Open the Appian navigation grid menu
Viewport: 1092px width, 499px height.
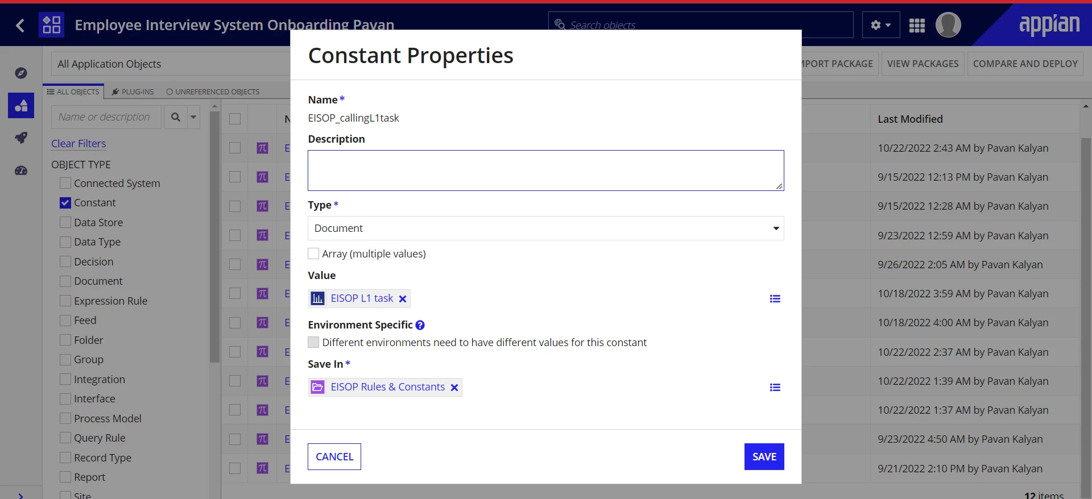pos(917,26)
